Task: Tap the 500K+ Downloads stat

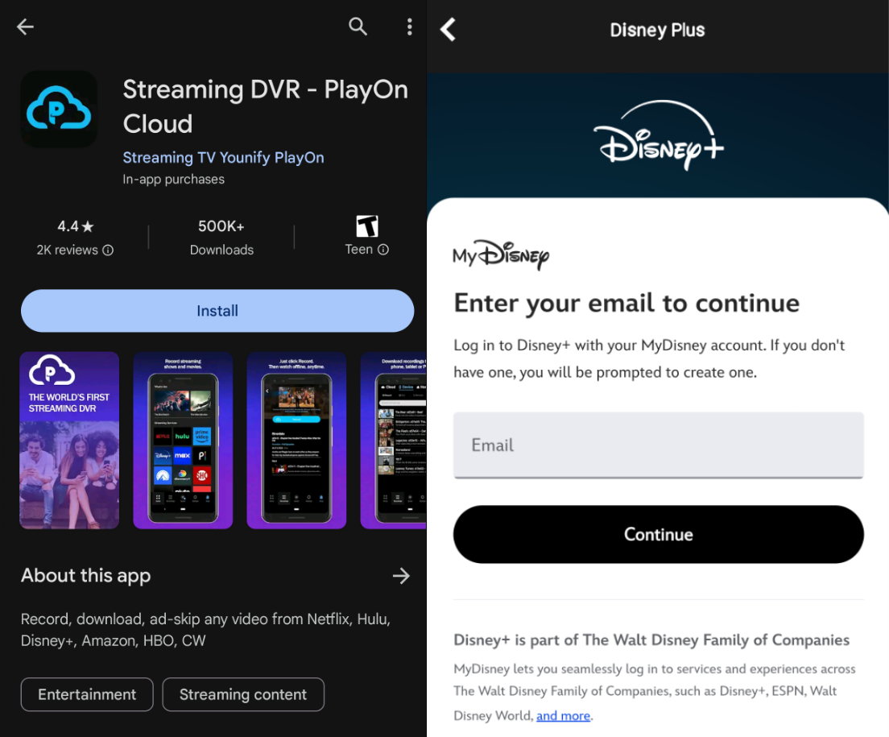Action: [x=221, y=238]
